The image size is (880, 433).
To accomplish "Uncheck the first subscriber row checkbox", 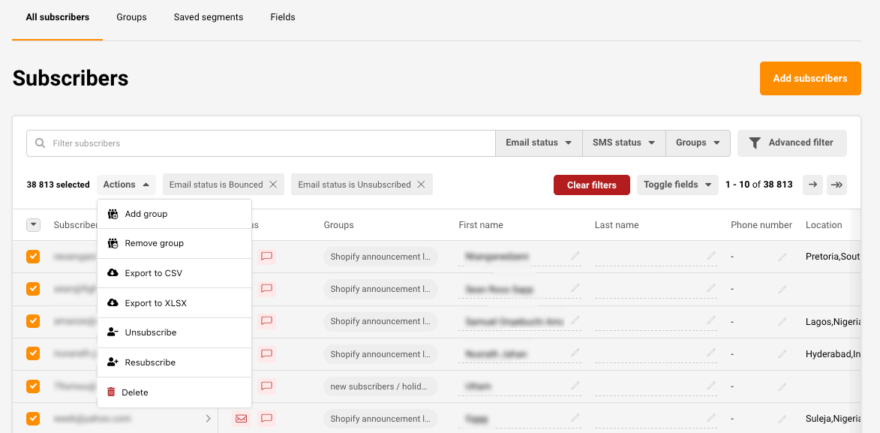I will (33, 257).
